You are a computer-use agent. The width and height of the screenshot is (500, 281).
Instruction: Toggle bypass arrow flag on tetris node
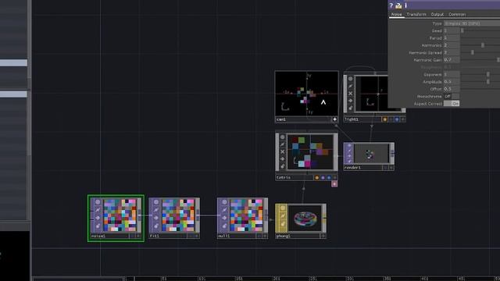point(282,159)
